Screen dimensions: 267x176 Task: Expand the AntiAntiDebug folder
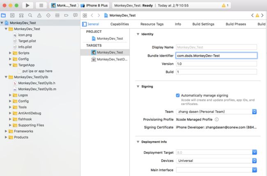pyautogui.click(x=10, y=113)
